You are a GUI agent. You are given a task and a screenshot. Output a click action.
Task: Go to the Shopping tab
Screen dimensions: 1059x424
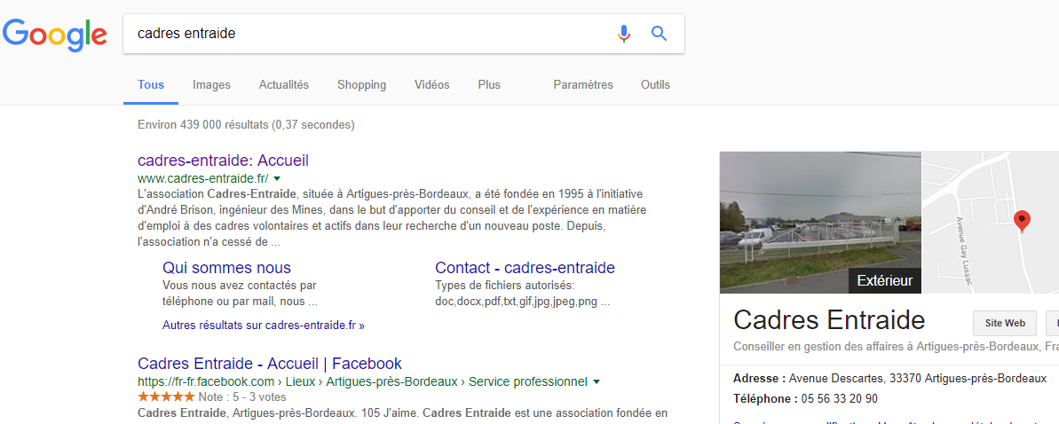click(x=362, y=85)
